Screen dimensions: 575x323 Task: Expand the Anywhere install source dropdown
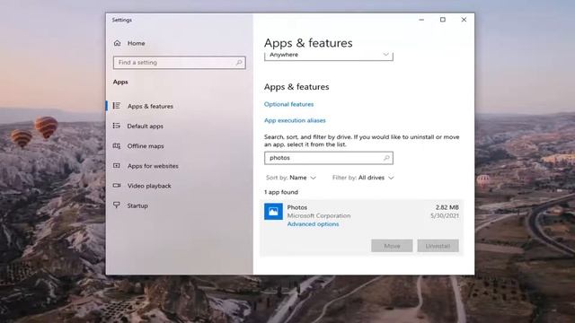tap(329, 56)
